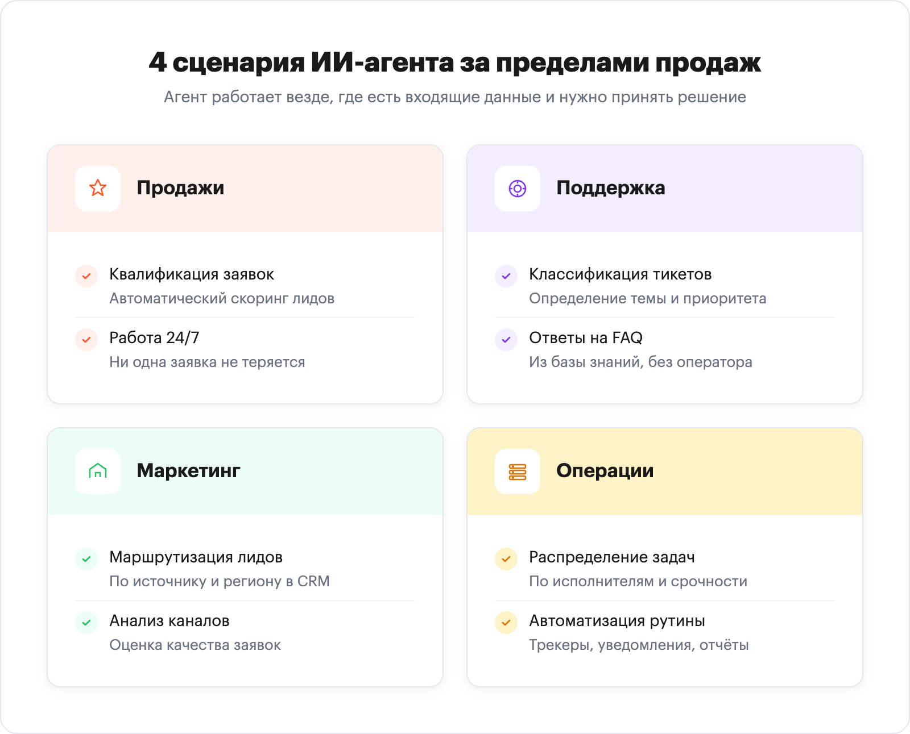Viewport: 910px width, 734px height.
Task: Click the checkmark beside Работа 24/7
Action: click(x=86, y=340)
